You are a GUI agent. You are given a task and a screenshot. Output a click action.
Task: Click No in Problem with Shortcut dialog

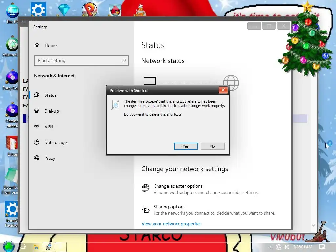pos(213,146)
